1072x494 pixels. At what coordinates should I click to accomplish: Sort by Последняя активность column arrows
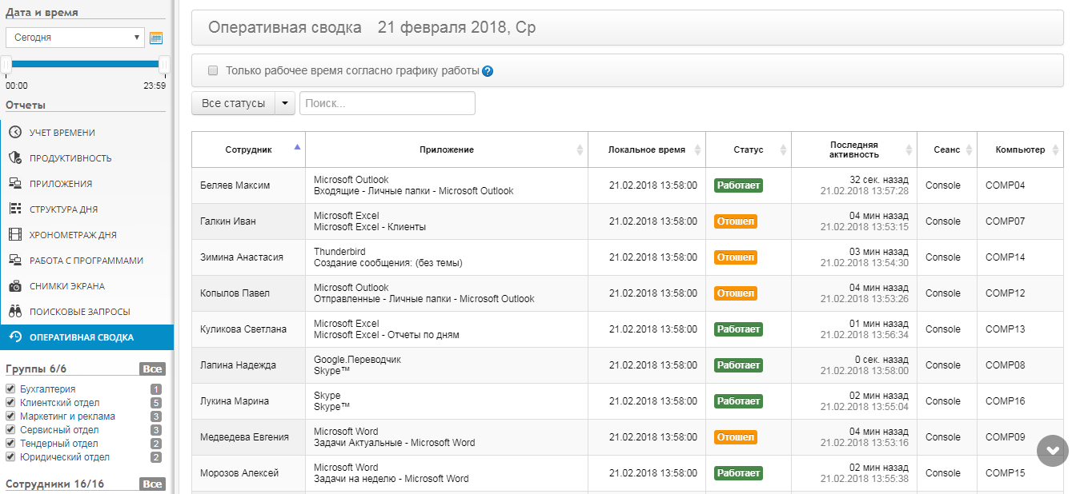[909, 149]
